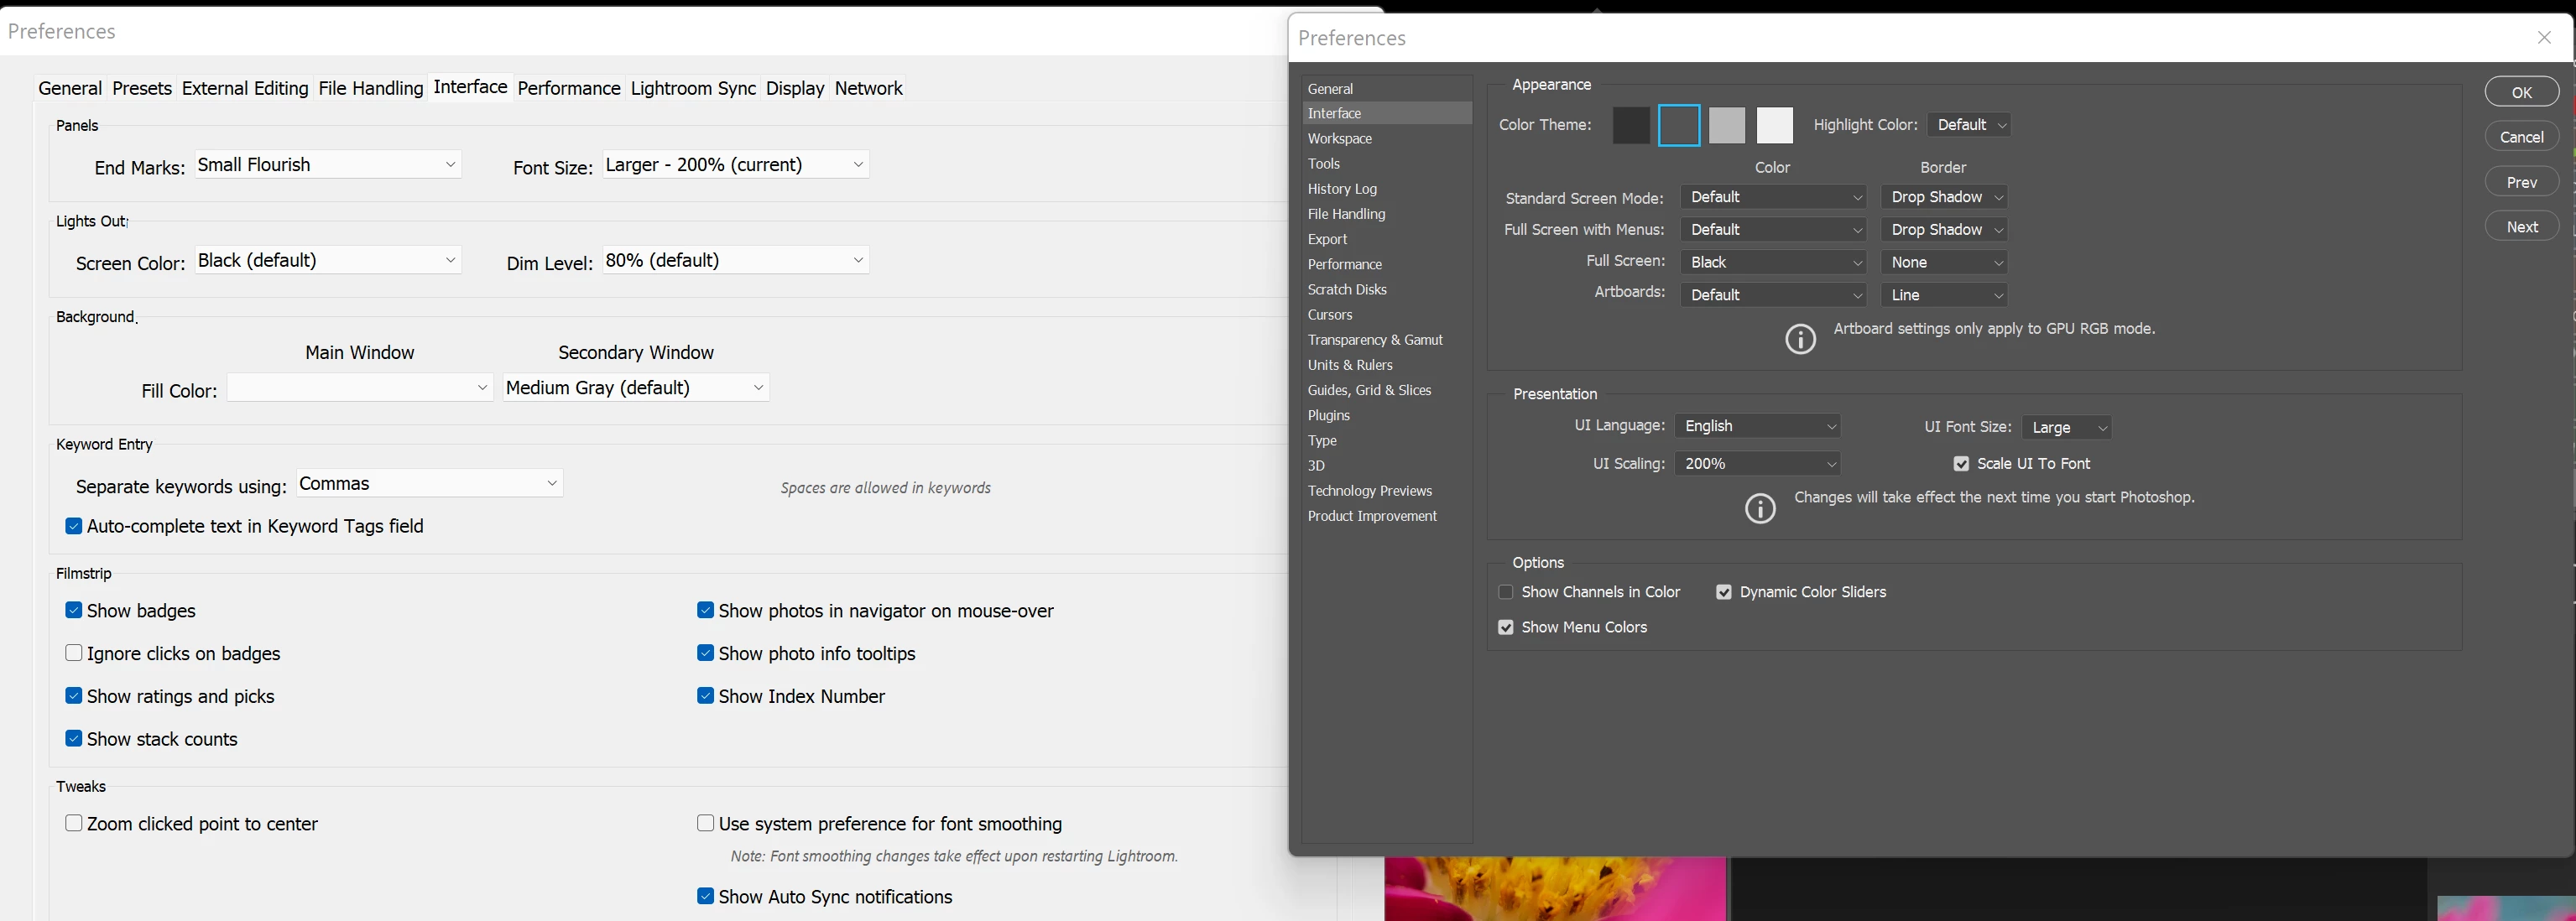Expand the End Marks Small Flourish dropdown
The height and width of the screenshot is (921, 2576).
pos(328,165)
